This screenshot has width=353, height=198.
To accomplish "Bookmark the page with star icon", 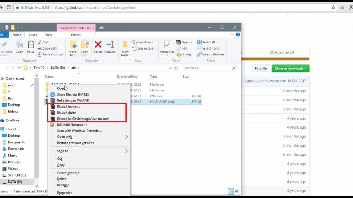I will (x=333, y=8).
